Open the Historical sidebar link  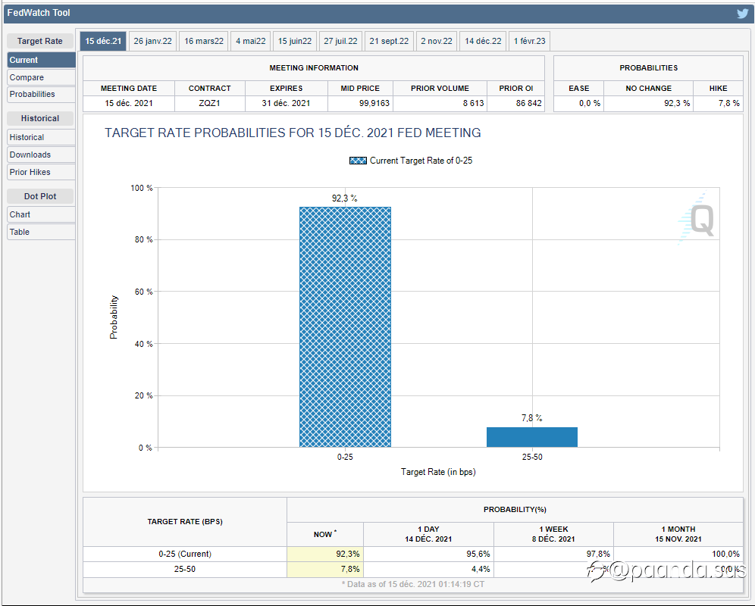point(41,137)
